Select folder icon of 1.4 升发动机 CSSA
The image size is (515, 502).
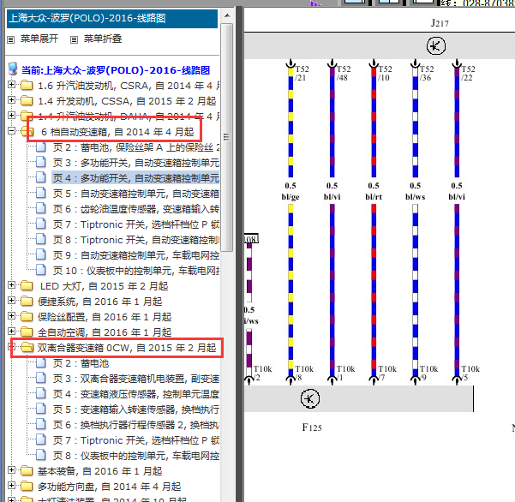[27, 101]
